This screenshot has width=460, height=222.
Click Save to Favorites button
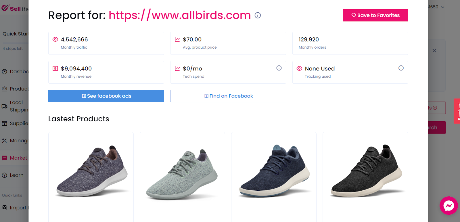click(375, 15)
